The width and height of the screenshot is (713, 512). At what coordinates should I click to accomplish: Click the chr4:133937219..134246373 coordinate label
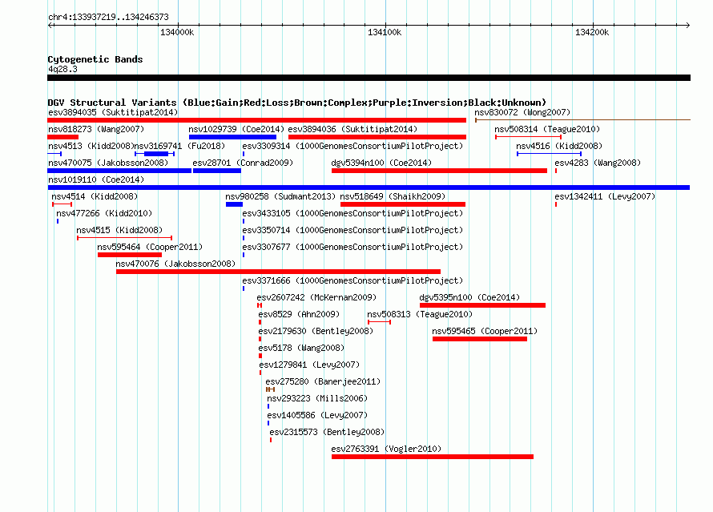click(108, 17)
